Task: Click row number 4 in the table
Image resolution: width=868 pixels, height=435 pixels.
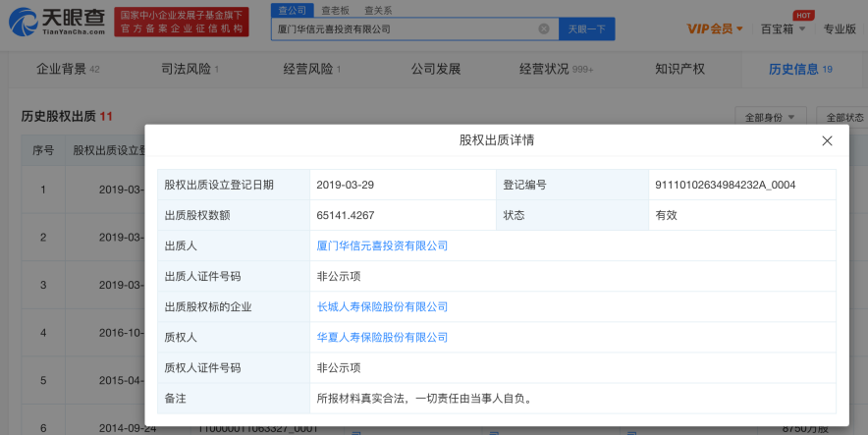Action: pos(43,333)
